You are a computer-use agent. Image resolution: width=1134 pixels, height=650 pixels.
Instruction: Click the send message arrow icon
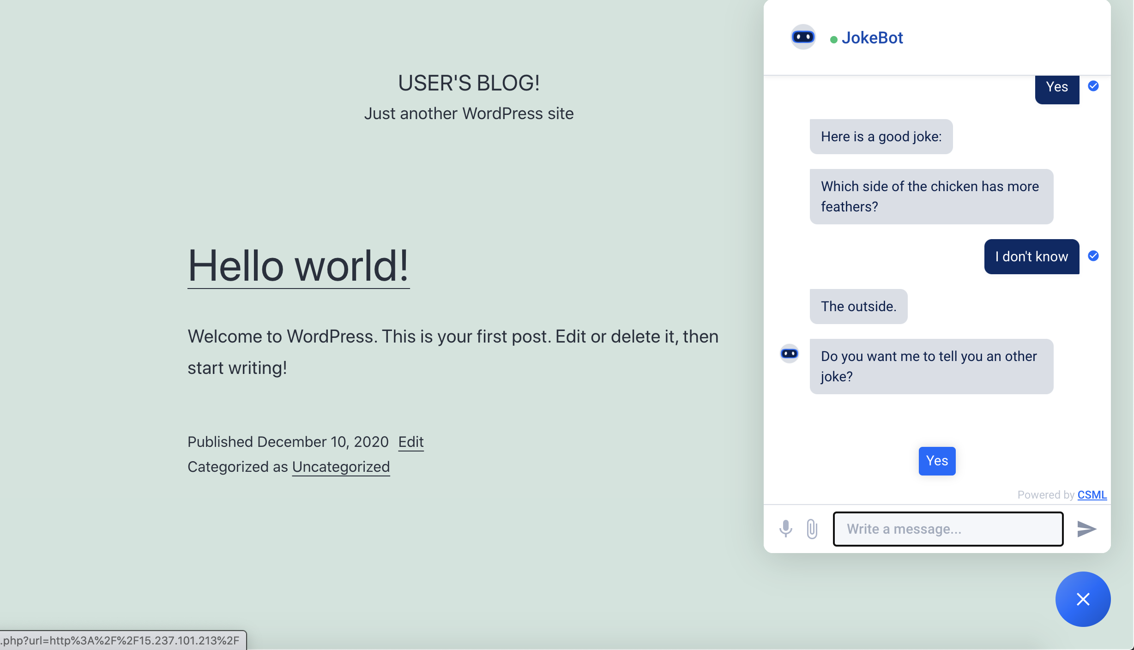pos(1086,529)
